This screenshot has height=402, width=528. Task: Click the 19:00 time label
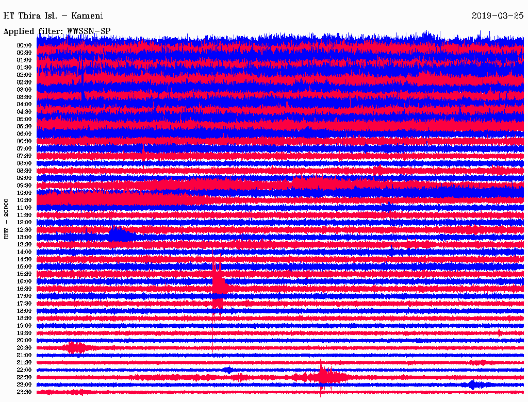[24, 326]
